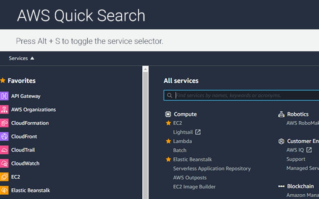Click the API Gateway service icon
Image resolution: width=319 pixels, height=199 pixels.
coord(4,96)
